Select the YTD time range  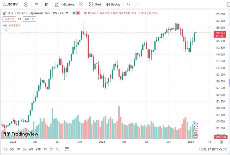pyautogui.click(x=38, y=149)
